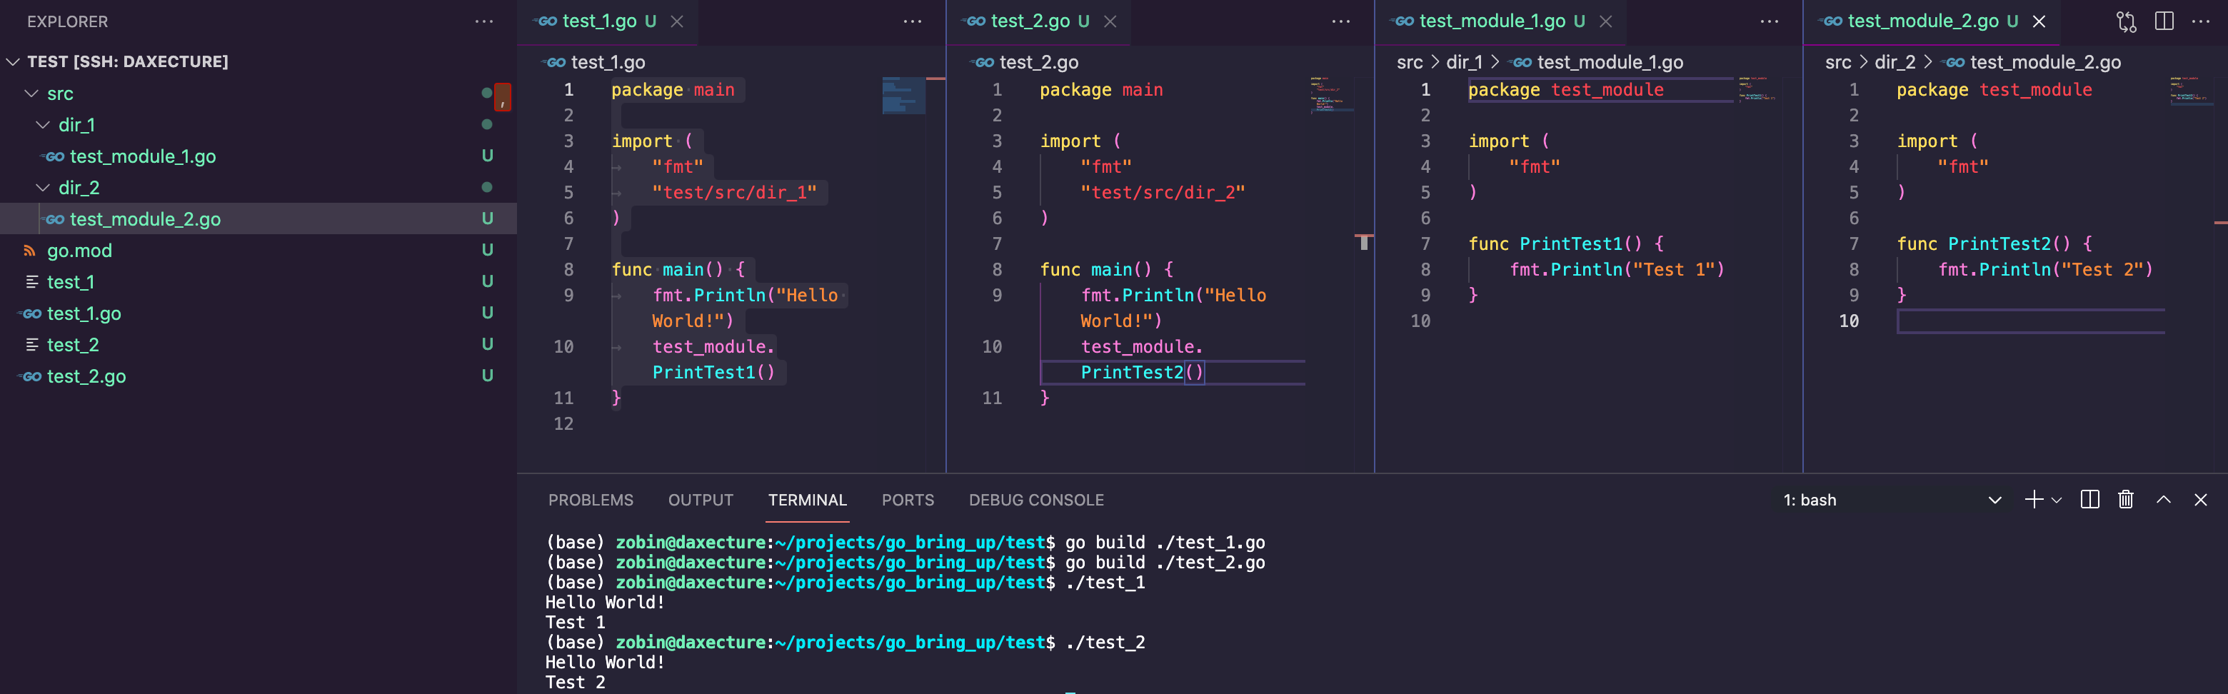This screenshot has height=694, width=2228.
Task: Close the test_2.go editor tab
Action: (1110, 21)
